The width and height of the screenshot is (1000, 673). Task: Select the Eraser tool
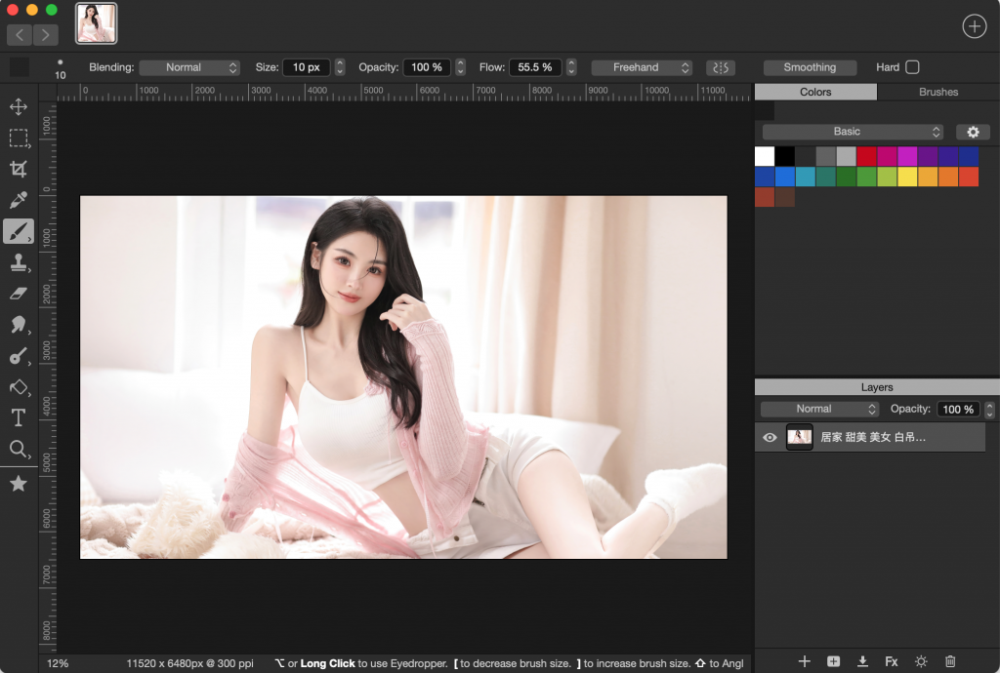19,294
